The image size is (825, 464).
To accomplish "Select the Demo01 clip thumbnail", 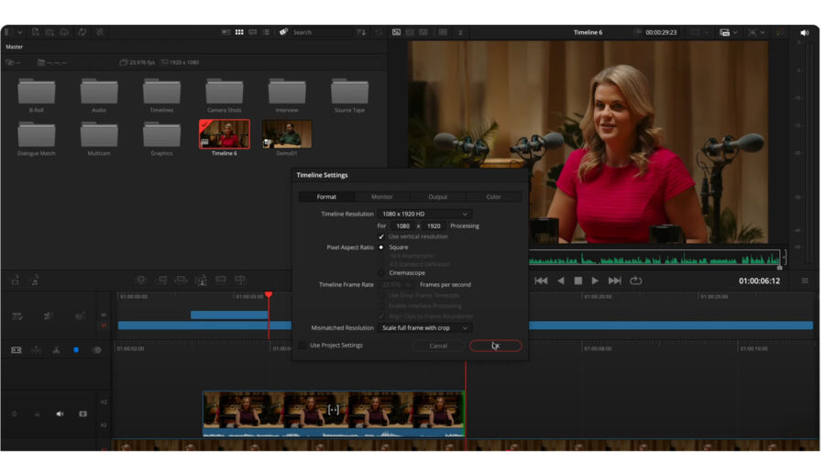I will (x=287, y=135).
